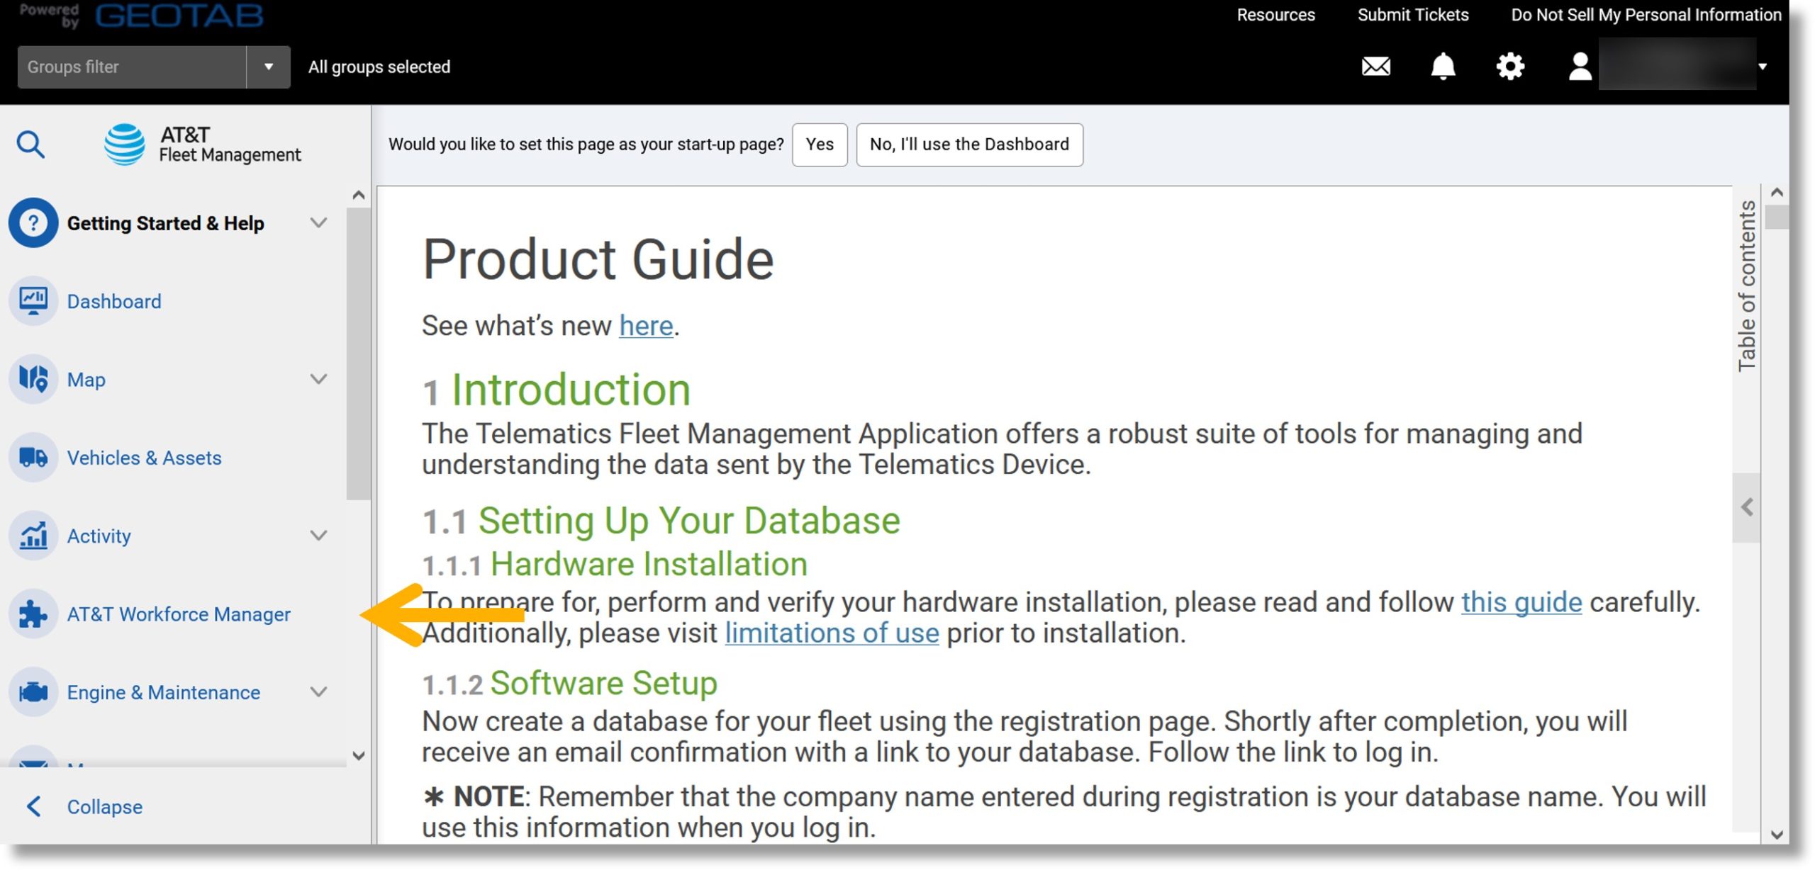The image size is (1815, 870).
Task: Select Dashboard in the sidebar
Action: coord(114,301)
